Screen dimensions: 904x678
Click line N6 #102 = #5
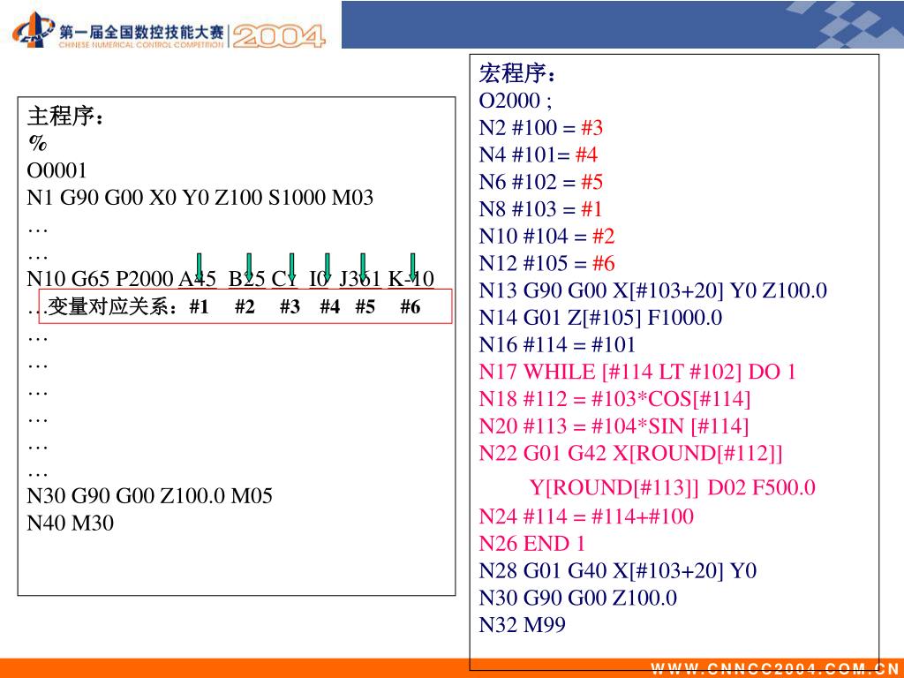tap(541, 182)
